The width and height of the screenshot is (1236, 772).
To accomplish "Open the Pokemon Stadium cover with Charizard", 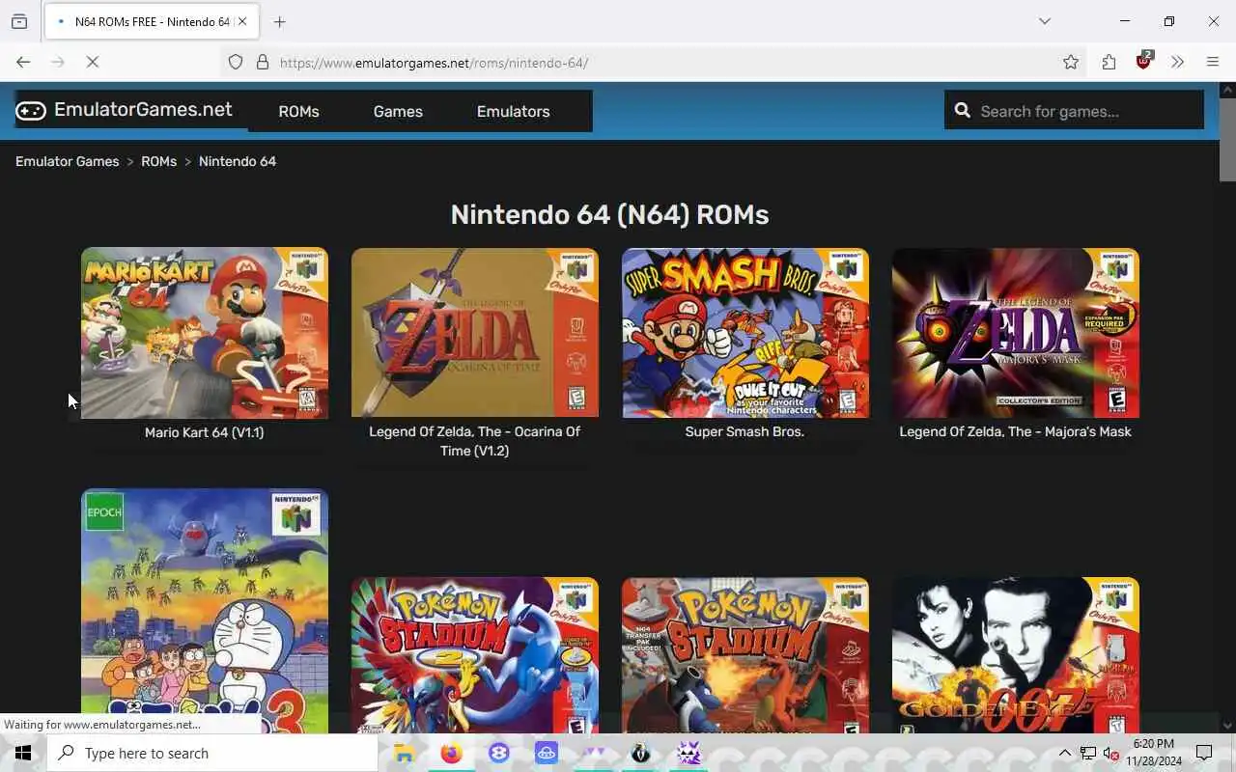I will (x=745, y=654).
